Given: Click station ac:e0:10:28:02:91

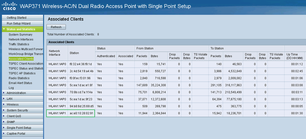Looking at the screenshot, I should [81, 113].
